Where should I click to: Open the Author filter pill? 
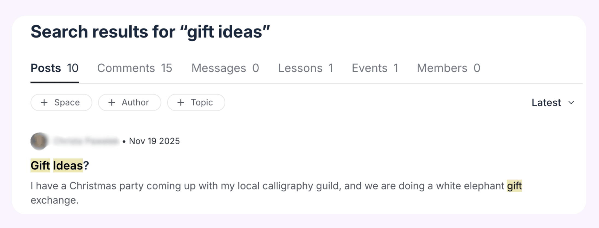130,103
